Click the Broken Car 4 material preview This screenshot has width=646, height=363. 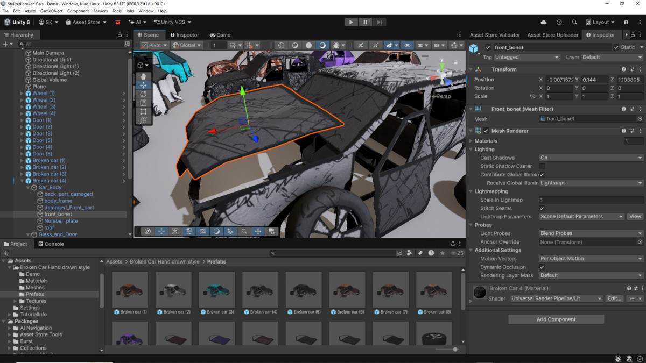[480, 293]
